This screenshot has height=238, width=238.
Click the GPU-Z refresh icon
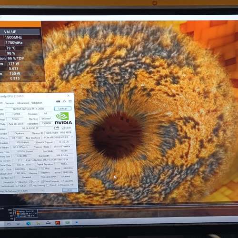(64, 101)
